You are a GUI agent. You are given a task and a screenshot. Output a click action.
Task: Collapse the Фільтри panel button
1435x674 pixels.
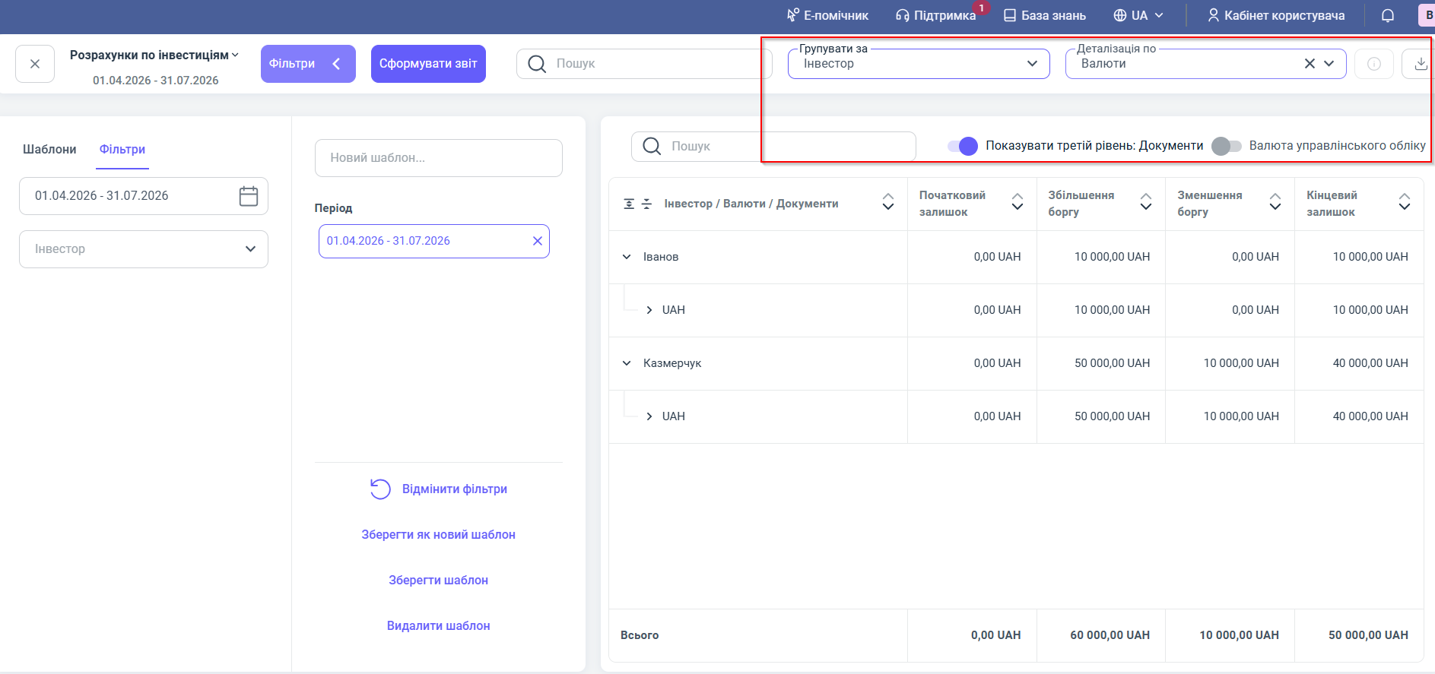[308, 64]
